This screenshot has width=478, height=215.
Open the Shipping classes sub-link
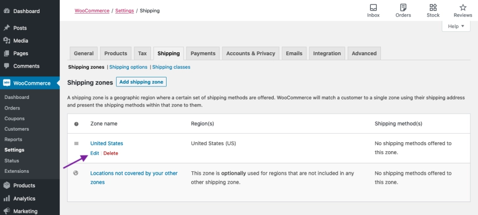pos(171,67)
